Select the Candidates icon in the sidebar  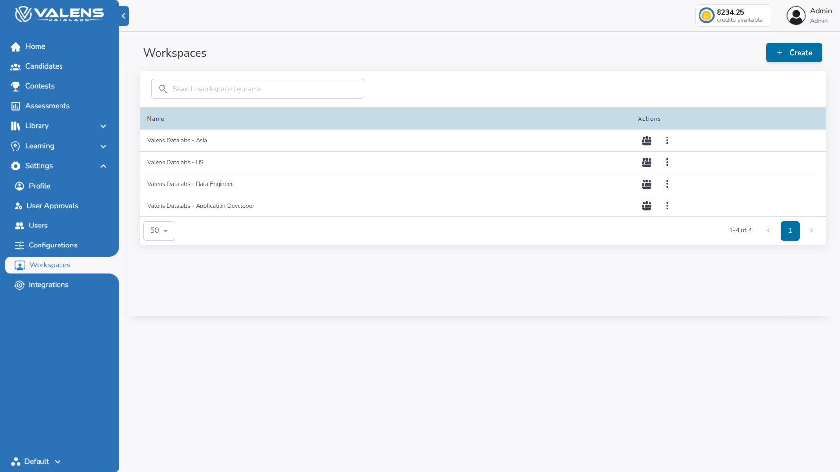tap(16, 66)
